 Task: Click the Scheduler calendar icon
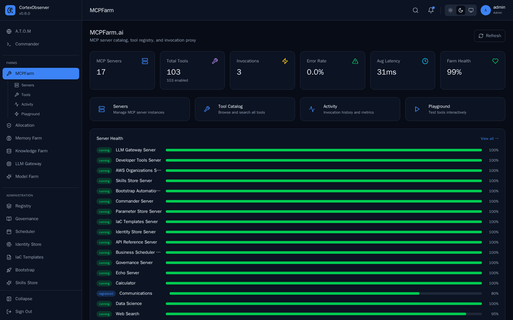point(9,232)
